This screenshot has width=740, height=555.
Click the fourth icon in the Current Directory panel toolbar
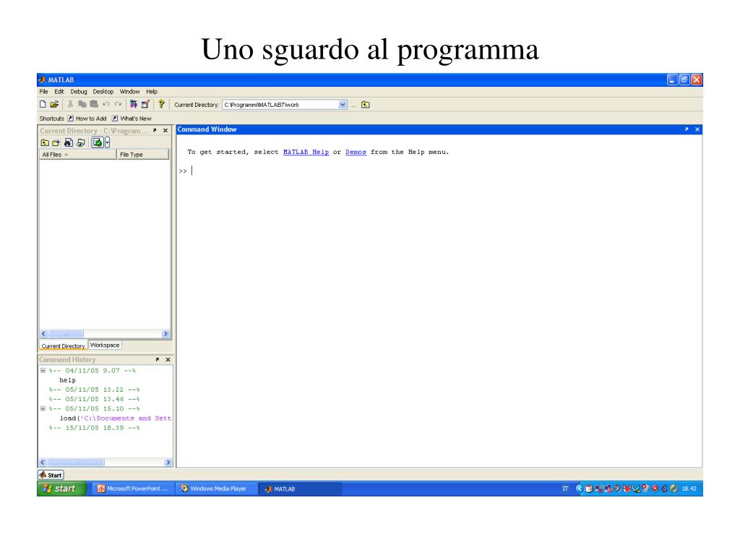click(81, 142)
